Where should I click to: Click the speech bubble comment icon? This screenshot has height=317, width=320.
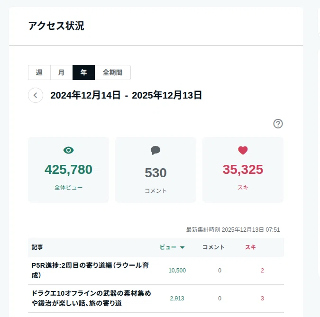[155, 151]
